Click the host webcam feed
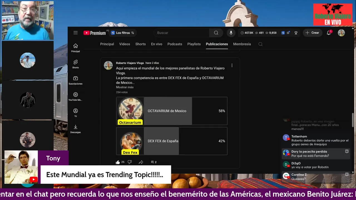The image size is (356, 200). tap(28, 21)
